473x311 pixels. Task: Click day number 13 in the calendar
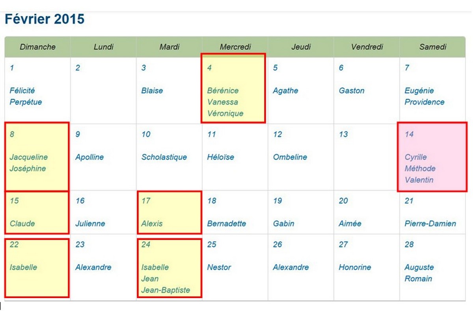point(343,134)
